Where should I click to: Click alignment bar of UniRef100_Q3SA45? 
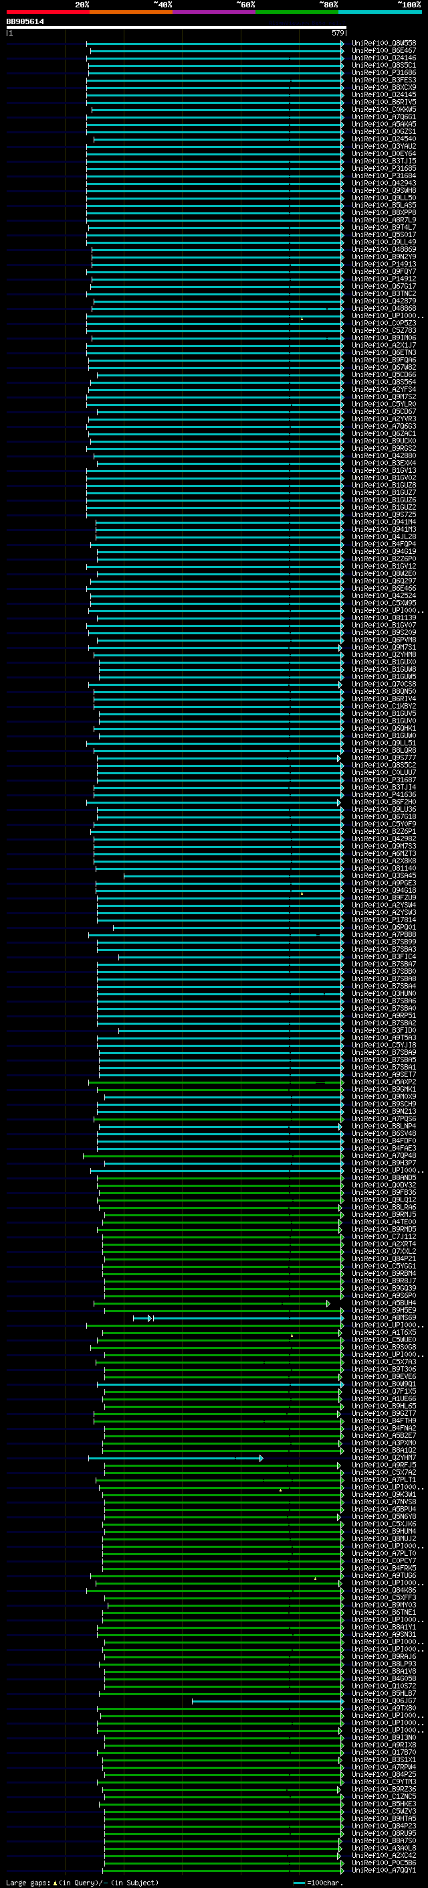point(233,876)
